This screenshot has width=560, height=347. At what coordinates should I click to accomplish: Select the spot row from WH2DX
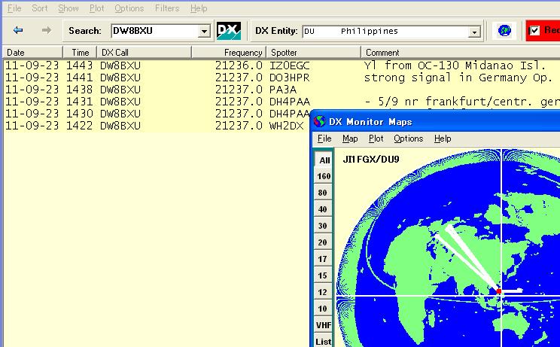[157, 126]
